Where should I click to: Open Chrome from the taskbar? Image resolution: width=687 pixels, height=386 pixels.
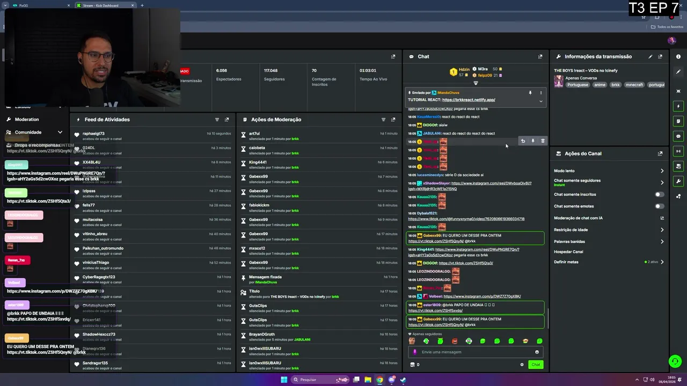pos(379,380)
